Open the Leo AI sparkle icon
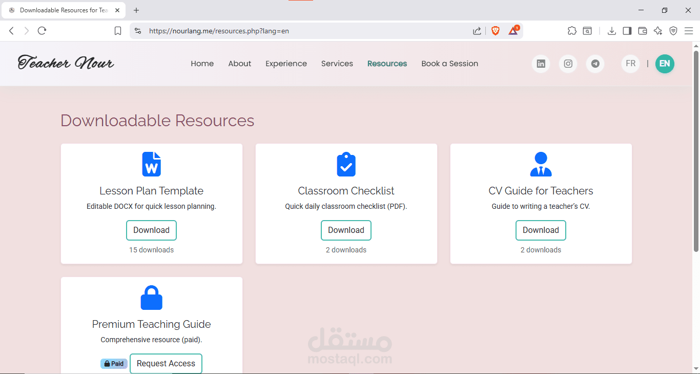700x374 pixels. coord(658,31)
